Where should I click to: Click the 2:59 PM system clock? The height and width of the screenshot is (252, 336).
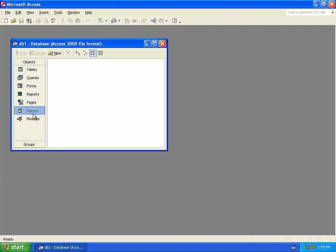(324, 247)
